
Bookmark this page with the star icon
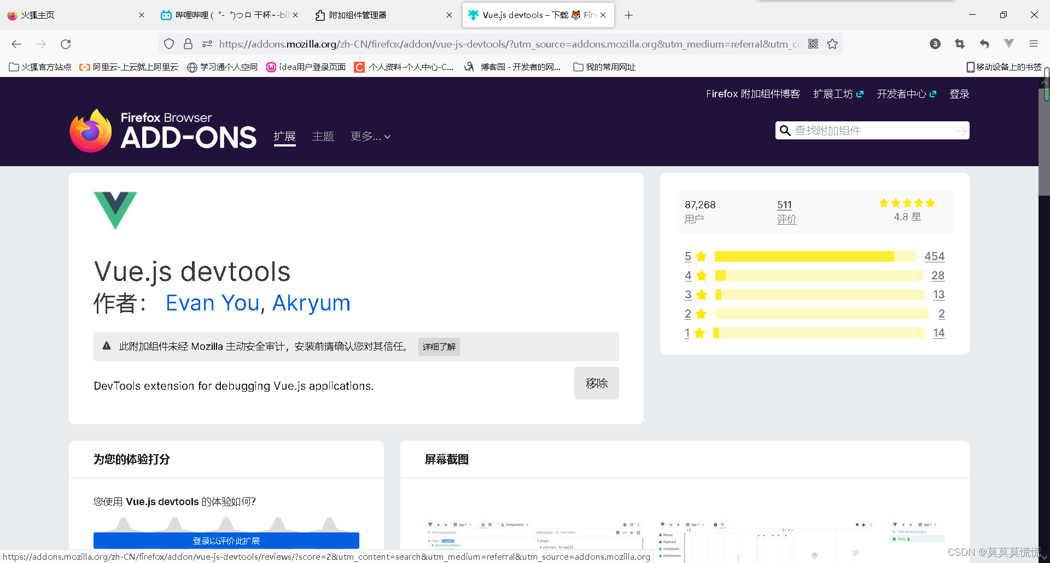coord(832,44)
